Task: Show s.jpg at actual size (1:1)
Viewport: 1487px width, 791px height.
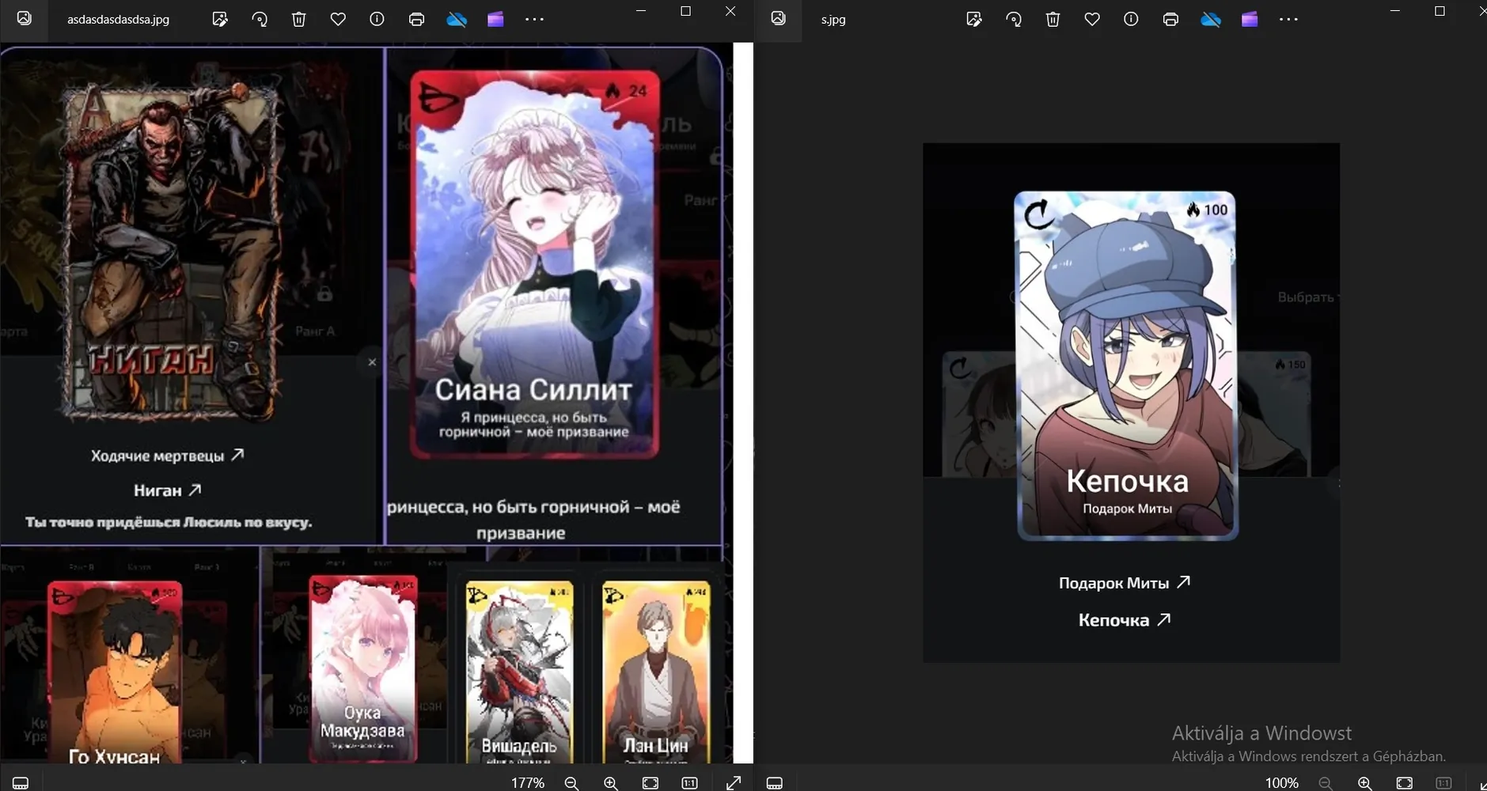Action: (x=1443, y=782)
